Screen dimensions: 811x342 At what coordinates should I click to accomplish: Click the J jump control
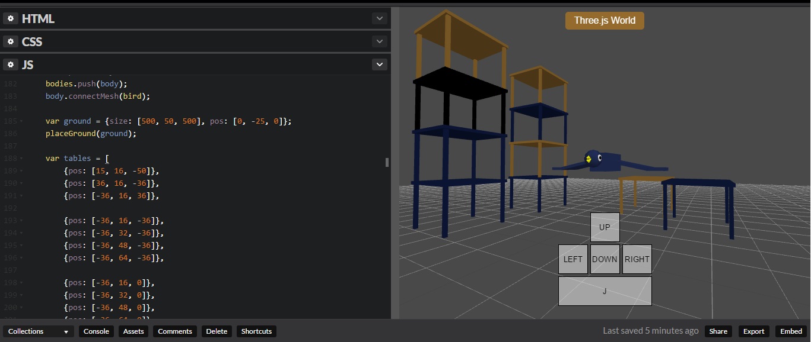pos(605,291)
